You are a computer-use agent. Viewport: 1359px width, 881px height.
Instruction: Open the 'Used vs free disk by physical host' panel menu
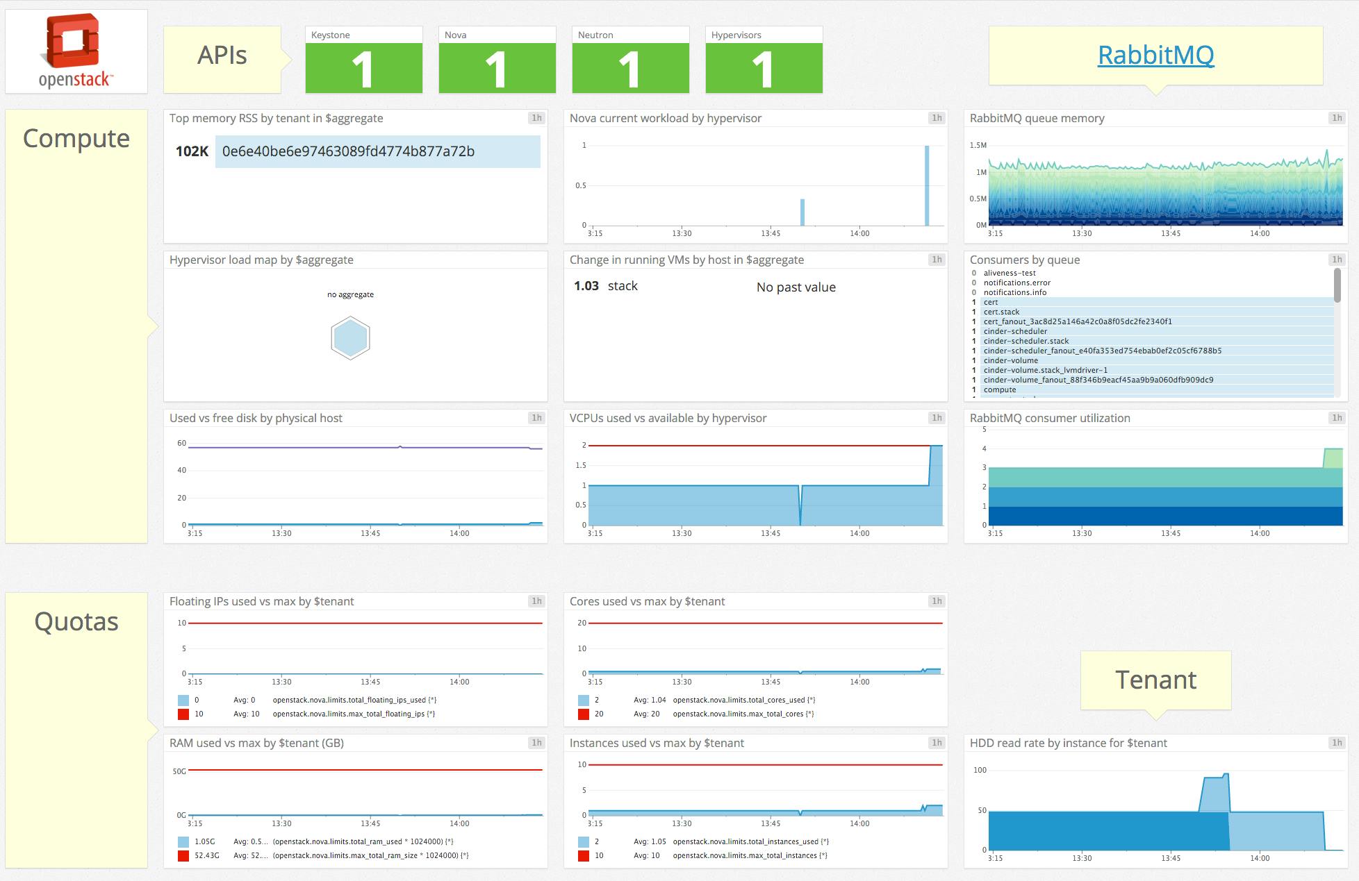tap(255, 418)
